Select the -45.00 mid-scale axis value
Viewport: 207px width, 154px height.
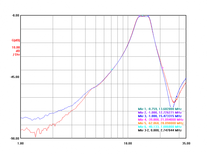coord(14,77)
